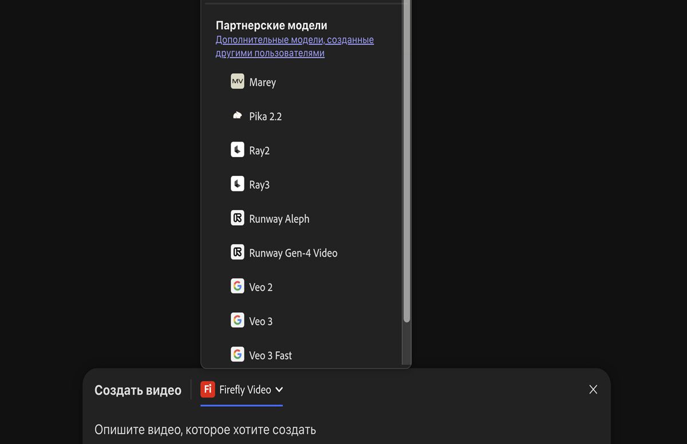687x444 pixels.
Task: Click the Pika 2.2 rabbit icon
Action: point(238,116)
